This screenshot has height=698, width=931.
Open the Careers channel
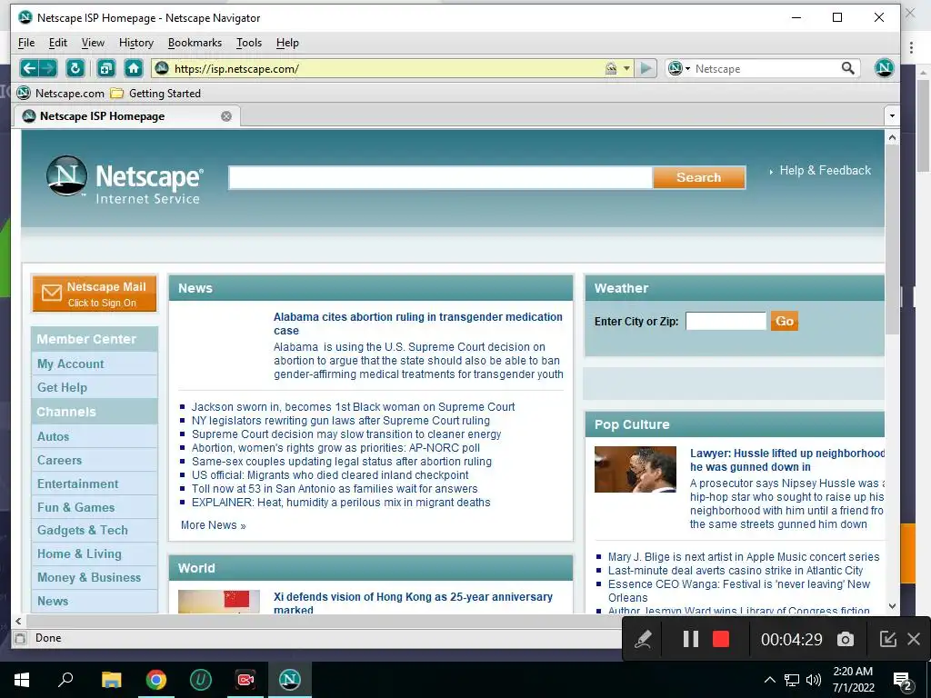[x=59, y=460]
